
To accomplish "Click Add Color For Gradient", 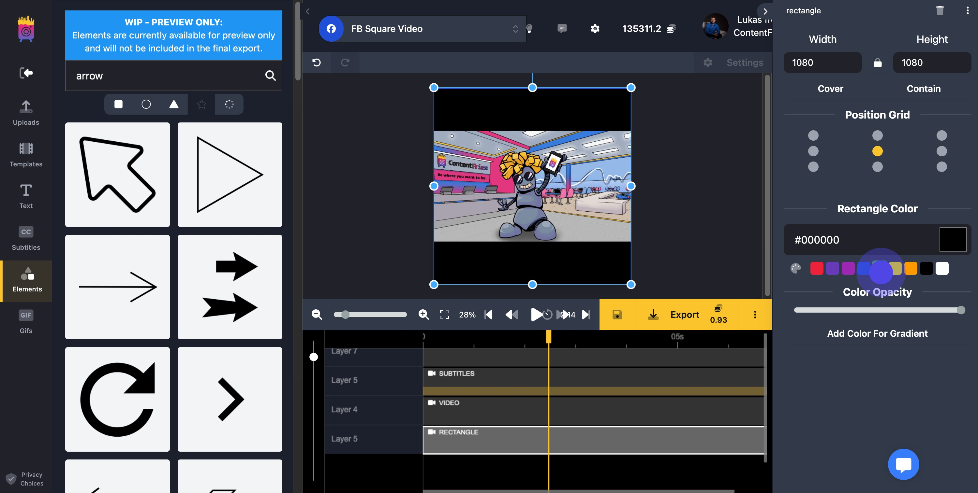I will (877, 333).
